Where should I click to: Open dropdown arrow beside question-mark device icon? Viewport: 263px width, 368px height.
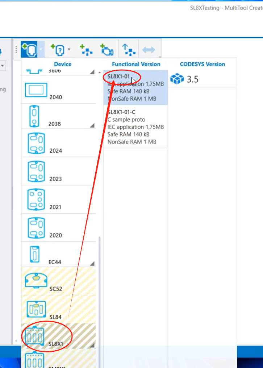click(69, 49)
